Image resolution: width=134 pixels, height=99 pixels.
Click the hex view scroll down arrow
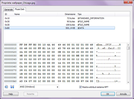(x=128, y=82)
